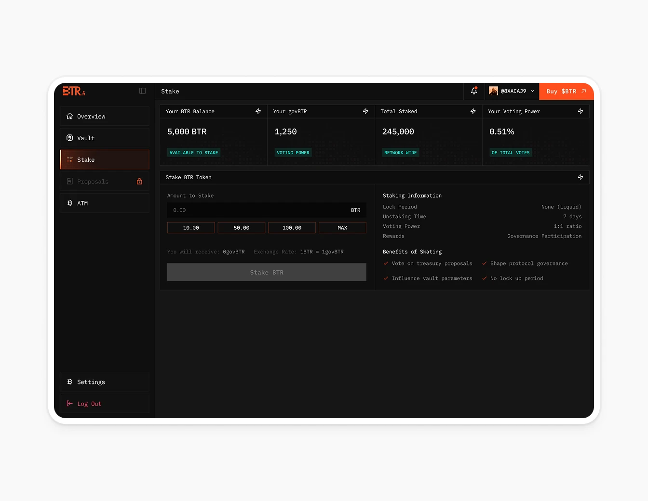This screenshot has width=648, height=501.
Task: Select the ATM bitcoin icon in the sidebar
Action: [x=70, y=203]
